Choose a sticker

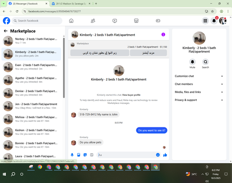click(85, 155)
